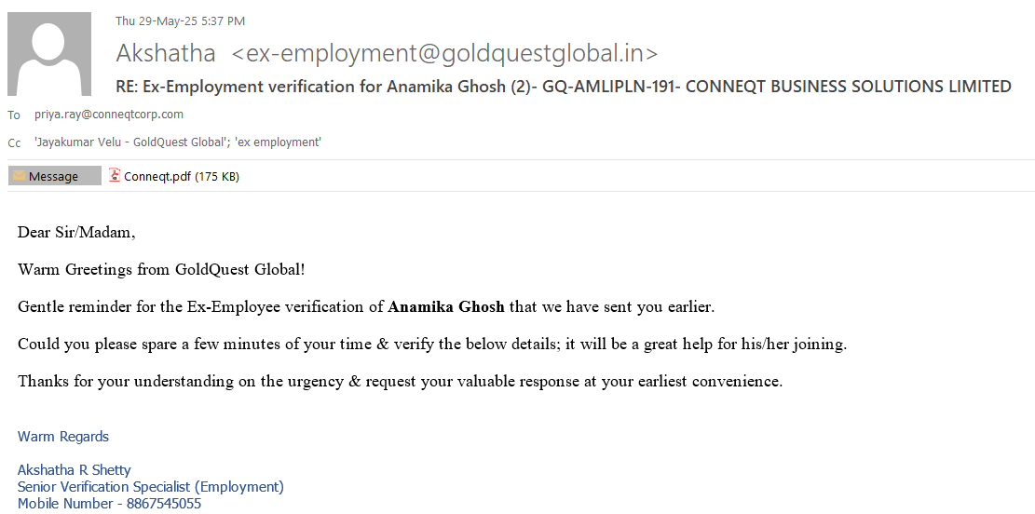Click the To field label
Screen dimensions: 1035x514
coord(14,115)
